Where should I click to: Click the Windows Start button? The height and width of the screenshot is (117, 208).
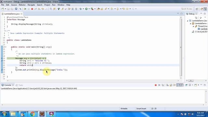pos(4,114)
